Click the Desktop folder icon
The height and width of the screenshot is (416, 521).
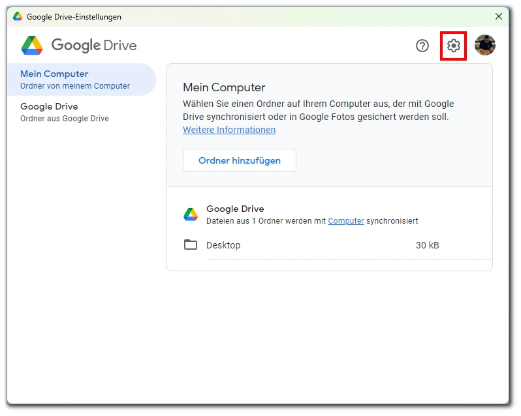coord(191,245)
